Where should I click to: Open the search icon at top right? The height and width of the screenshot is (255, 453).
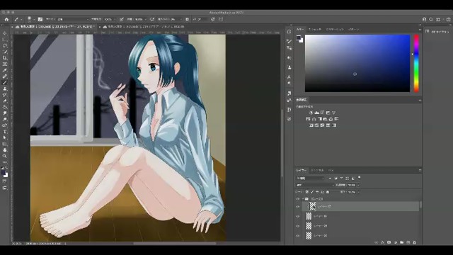click(431, 19)
